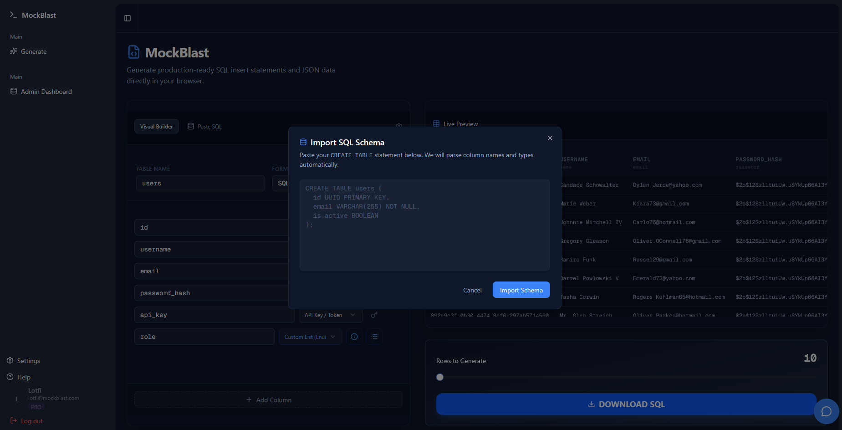Open Help in the sidebar
This screenshot has width=842, height=430.
[24, 377]
